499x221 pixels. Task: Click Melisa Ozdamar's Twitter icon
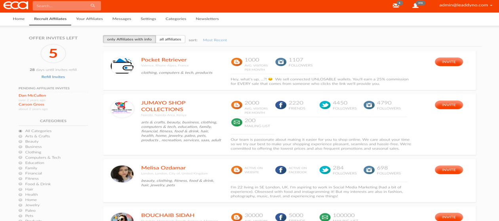coord(325,170)
